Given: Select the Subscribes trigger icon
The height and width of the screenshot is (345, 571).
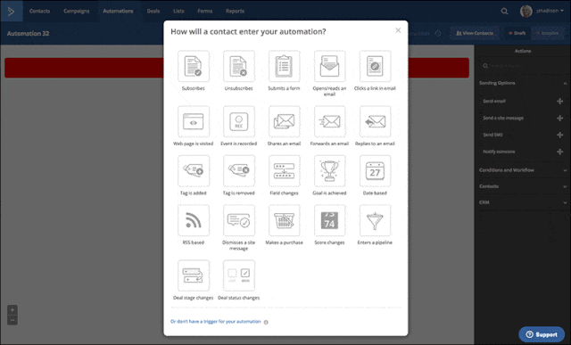Looking at the screenshot, I should pos(194,66).
